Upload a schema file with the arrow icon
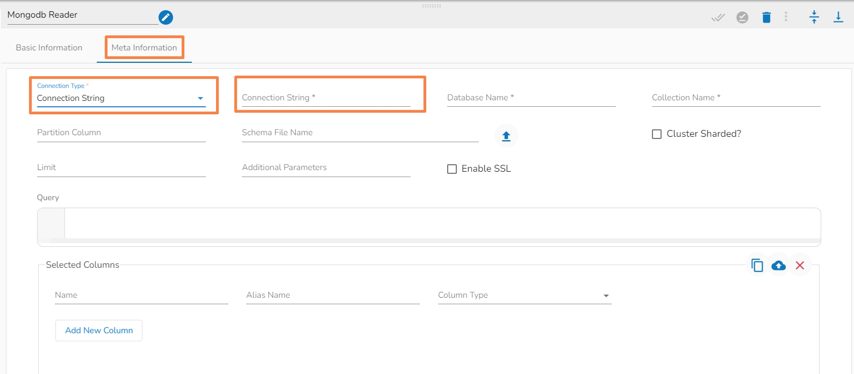This screenshot has height=374, width=854. coord(506,136)
